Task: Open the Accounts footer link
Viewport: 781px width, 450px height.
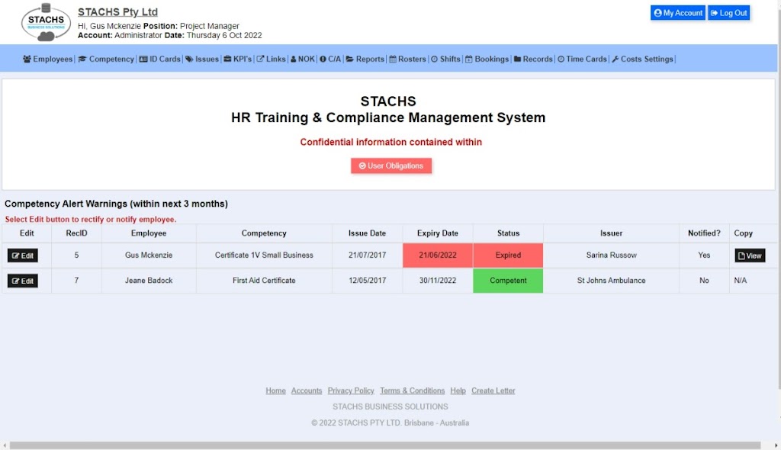Action: [307, 391]
